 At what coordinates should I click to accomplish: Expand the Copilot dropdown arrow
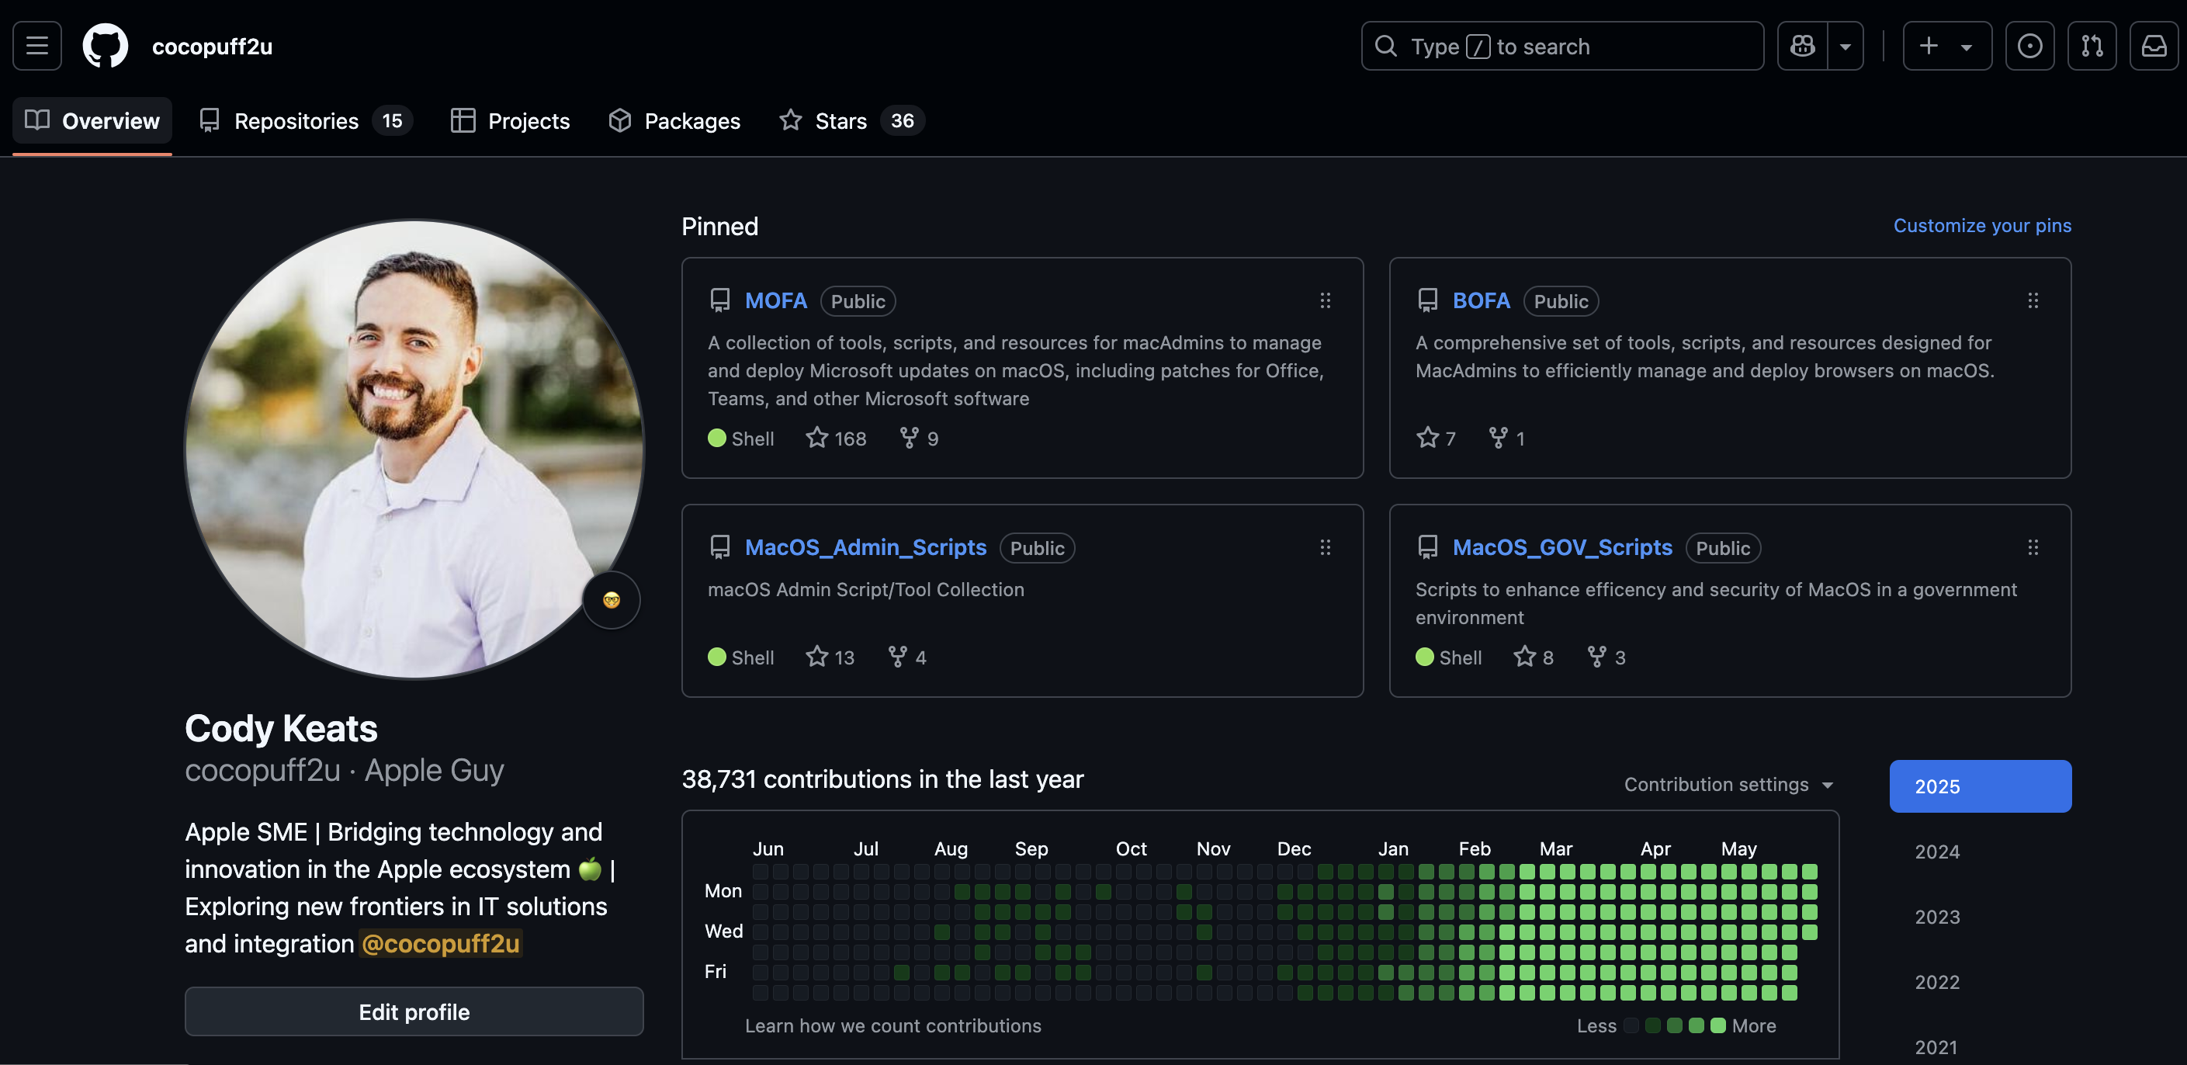1846,46
